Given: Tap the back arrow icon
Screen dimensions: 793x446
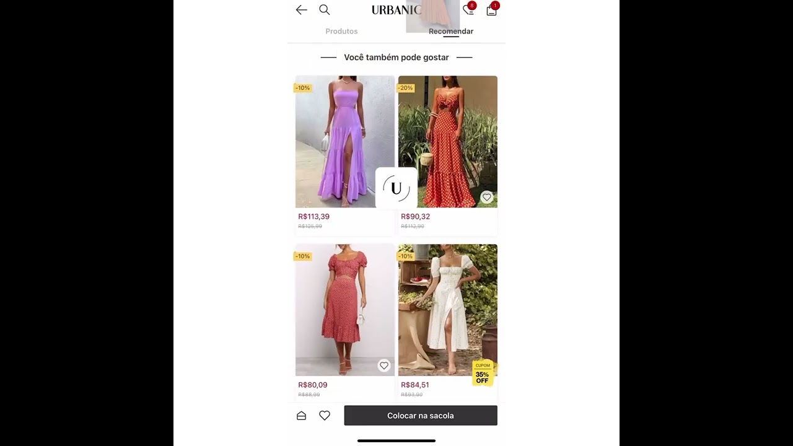Looking at the screenshot, I should click(x=302, y=10).
